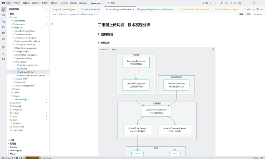Viewport: 265px width, 159px height.
Task: Open Source Control view with badge
Action: (x=3, y=21)
